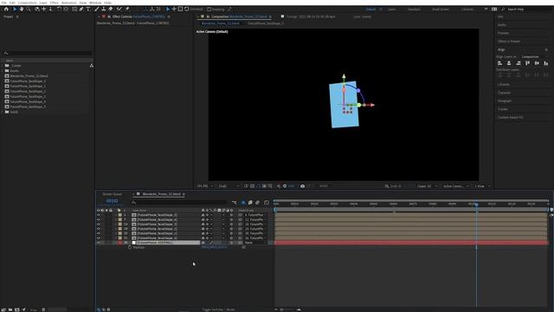The image size is (554, 312).
Task: Select the Brush tool
Action: [x=97, y=10]
